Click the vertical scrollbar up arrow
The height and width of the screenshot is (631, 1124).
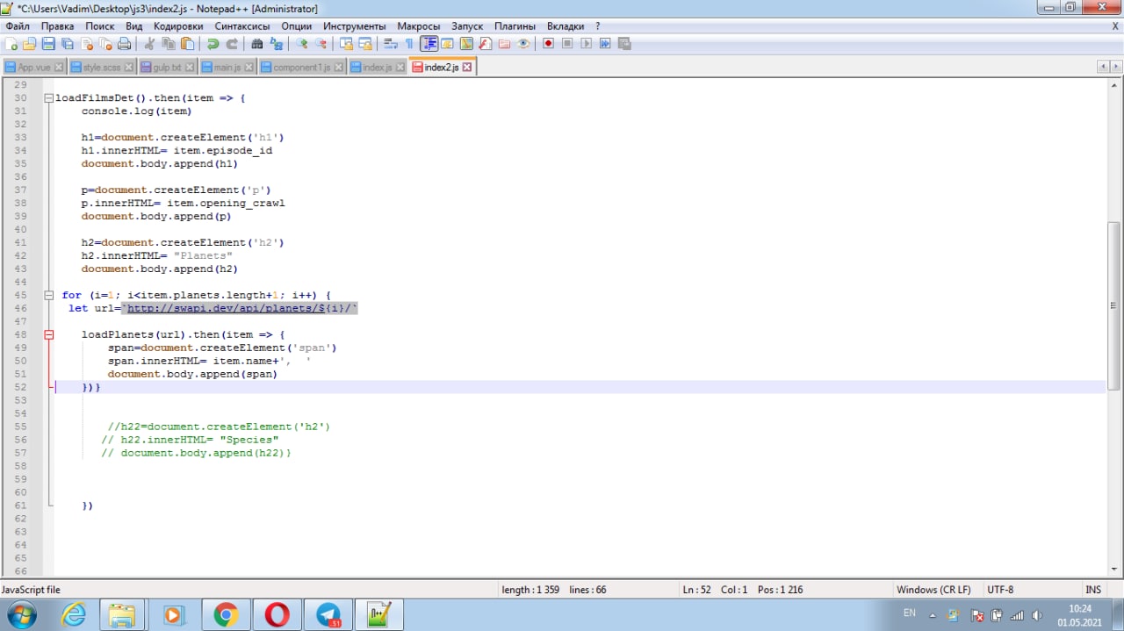point(1114,85)
